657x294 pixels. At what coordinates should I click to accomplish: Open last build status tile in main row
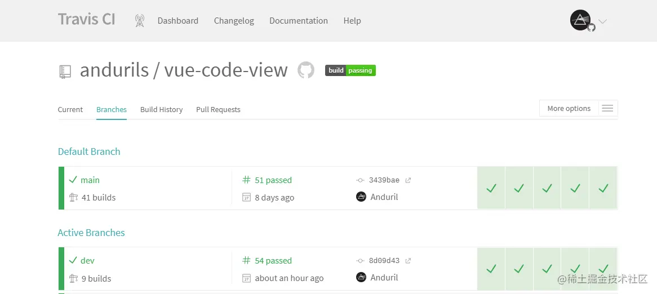tap(603, 188)
